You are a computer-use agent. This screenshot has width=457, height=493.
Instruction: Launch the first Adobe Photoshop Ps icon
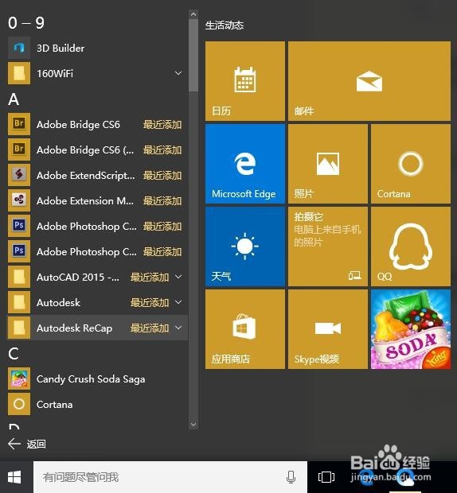click(x=19, y=226)
